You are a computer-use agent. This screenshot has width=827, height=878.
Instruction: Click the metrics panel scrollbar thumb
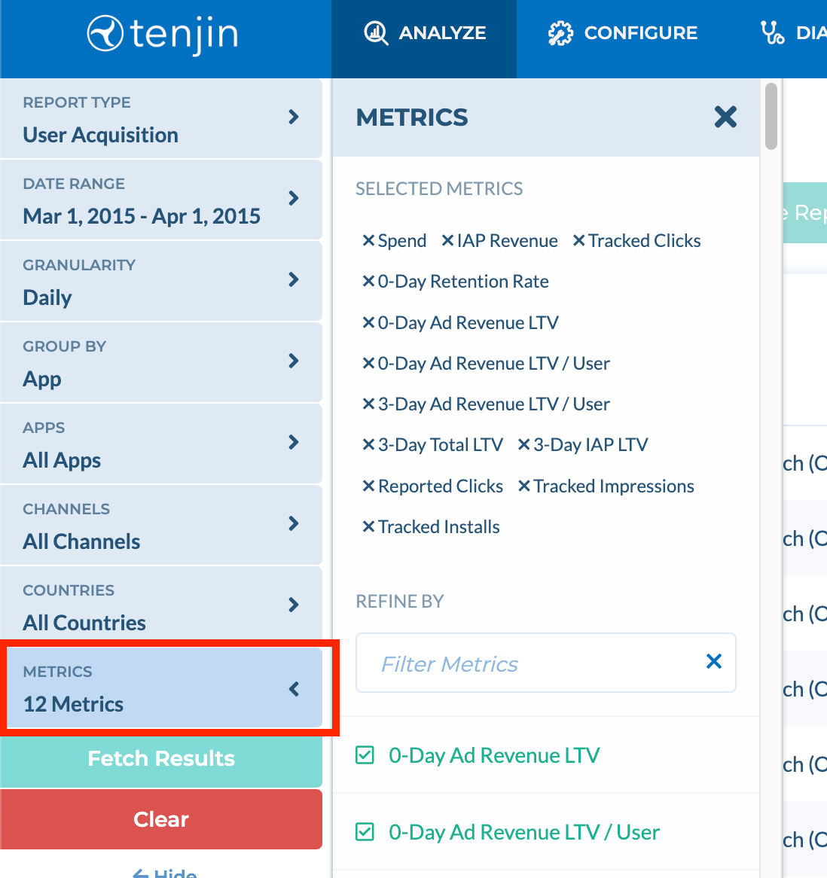pyautogui.click(x=771, y=117)
